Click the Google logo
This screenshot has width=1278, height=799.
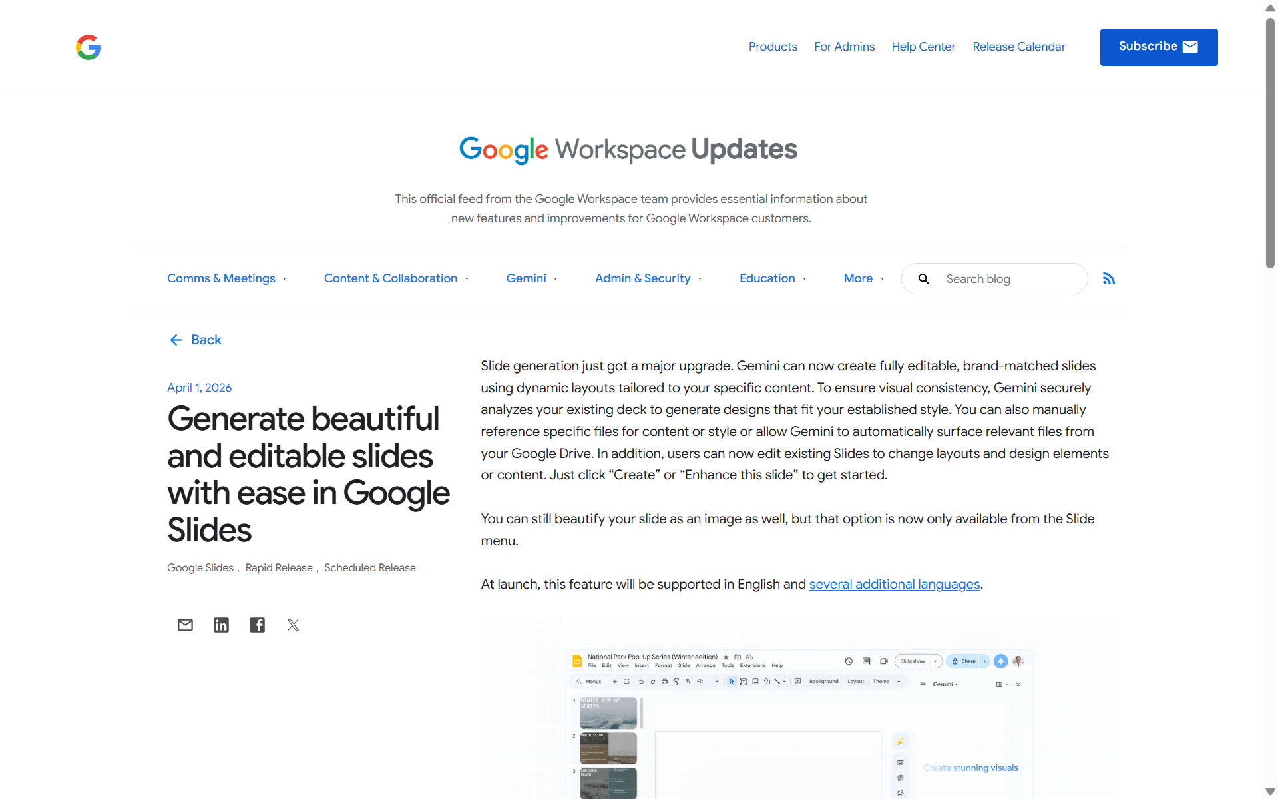coord(87,47)
